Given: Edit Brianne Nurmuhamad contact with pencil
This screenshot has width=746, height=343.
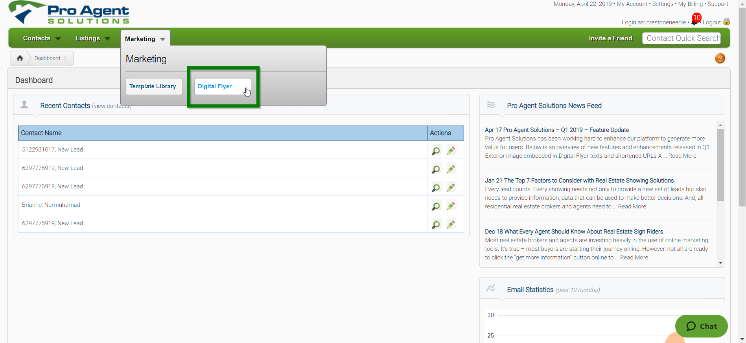Looking at the screenshot, I should click(x=451, y=205).
